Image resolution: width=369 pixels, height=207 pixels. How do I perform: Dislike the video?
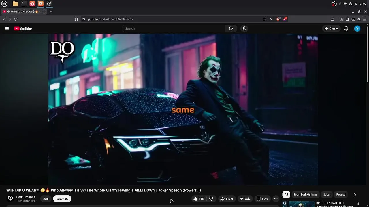tap(211, 199)
